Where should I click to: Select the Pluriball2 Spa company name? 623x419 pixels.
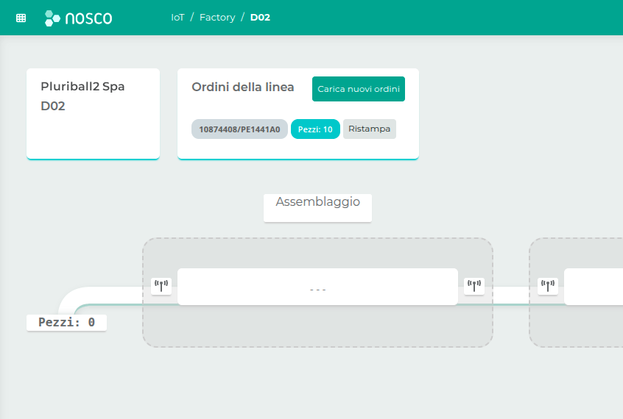coord(82,87)
